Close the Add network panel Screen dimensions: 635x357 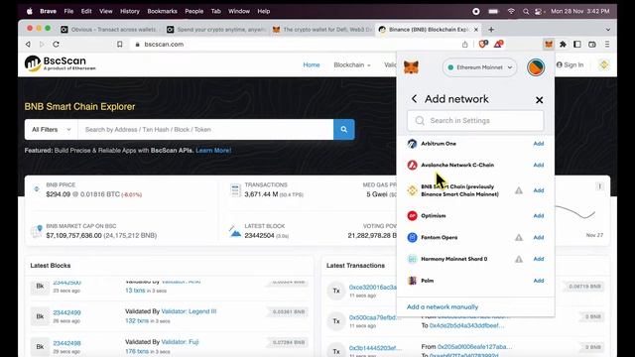(539, 100)
